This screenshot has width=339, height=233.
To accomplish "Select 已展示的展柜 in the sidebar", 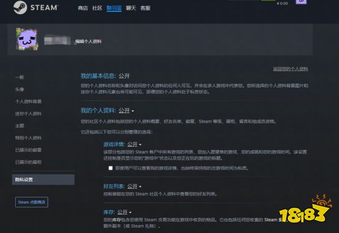I will click(28, 162).
